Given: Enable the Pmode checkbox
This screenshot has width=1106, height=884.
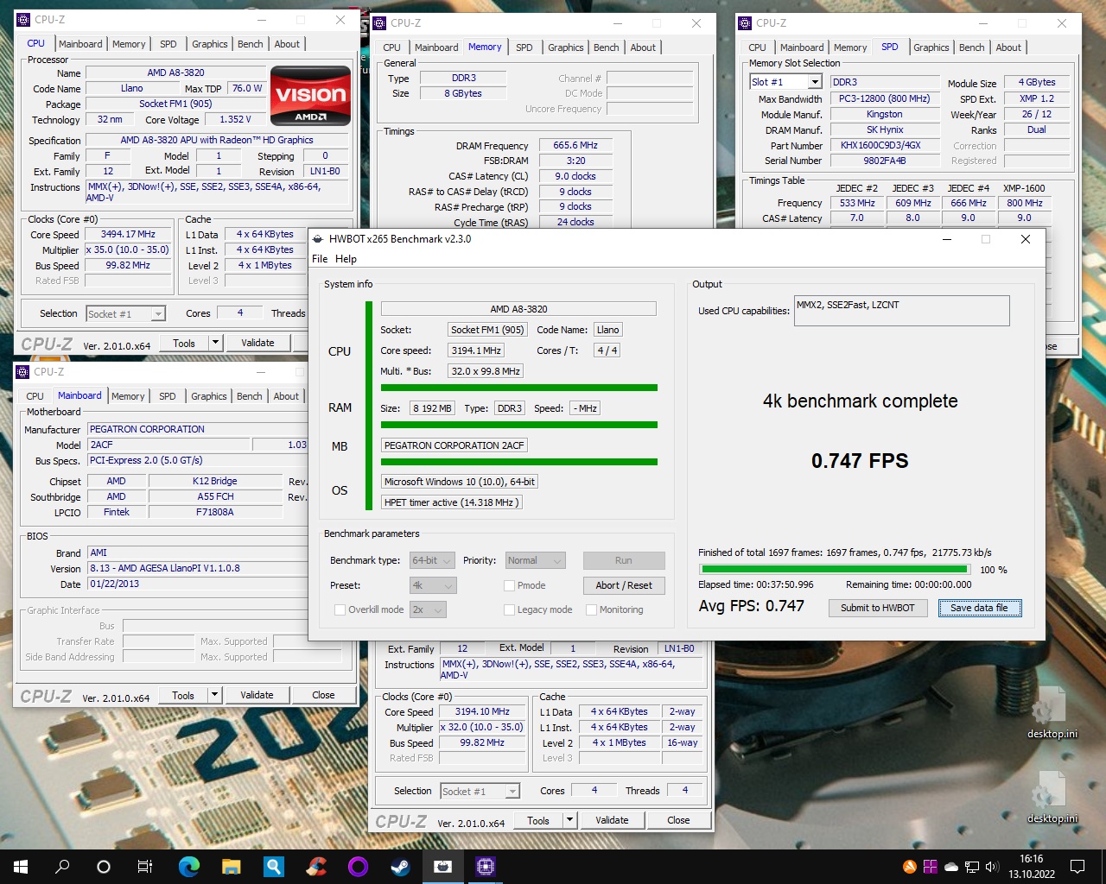Looking at the screenshot, I should click(510, 585).
